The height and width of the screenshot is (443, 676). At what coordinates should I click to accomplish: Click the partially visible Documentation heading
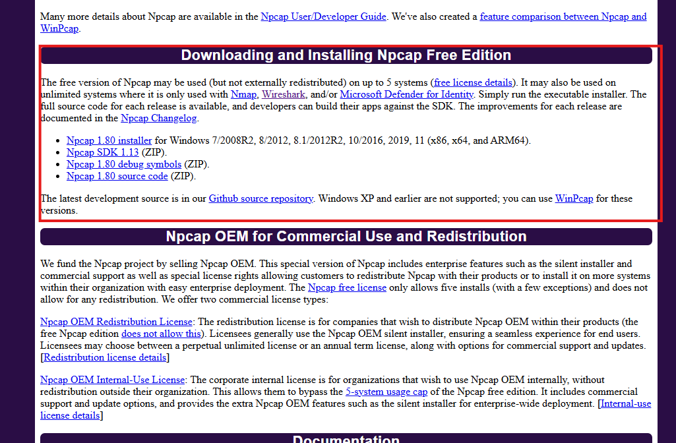click(346, 438)
